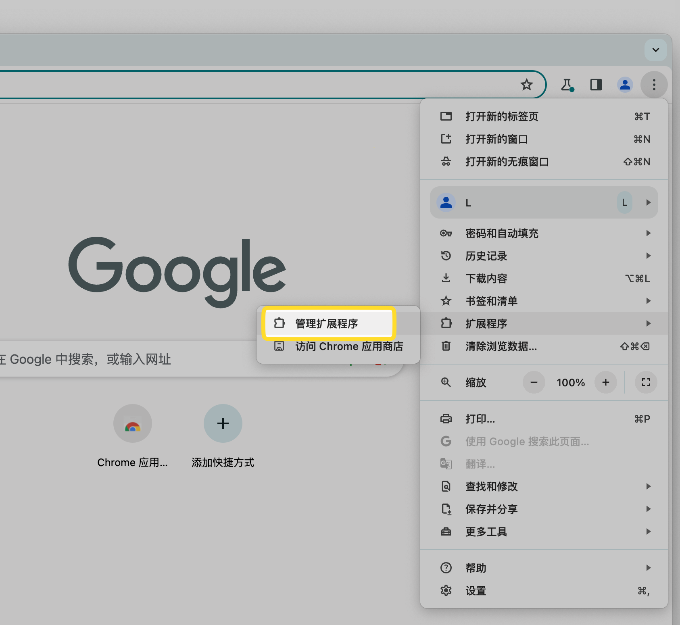
Task: Open 下载内容 from the menu
Action: pyautogui.click(x=544, y=279)
